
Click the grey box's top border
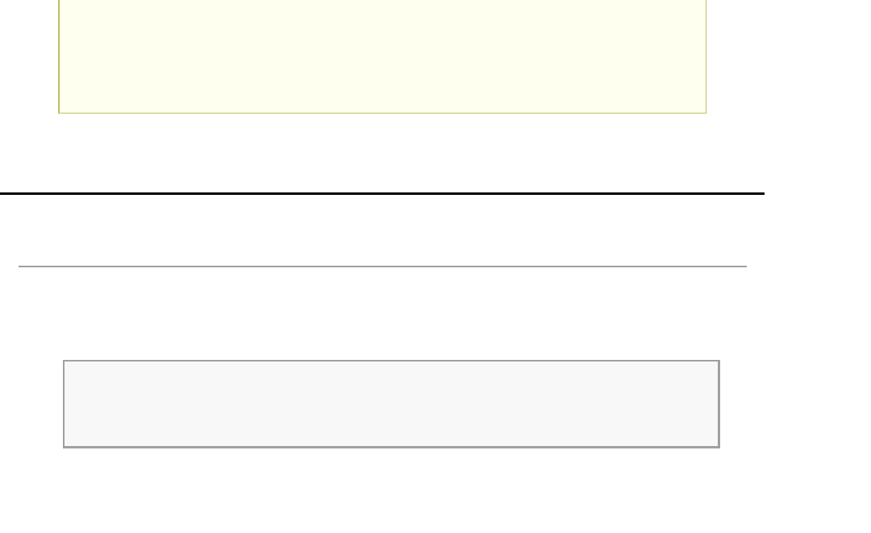click(391, 362)
